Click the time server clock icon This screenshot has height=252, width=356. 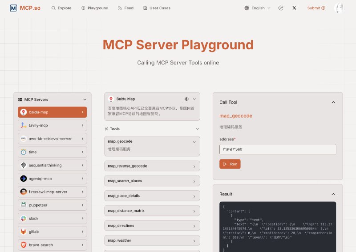[24, 152]
